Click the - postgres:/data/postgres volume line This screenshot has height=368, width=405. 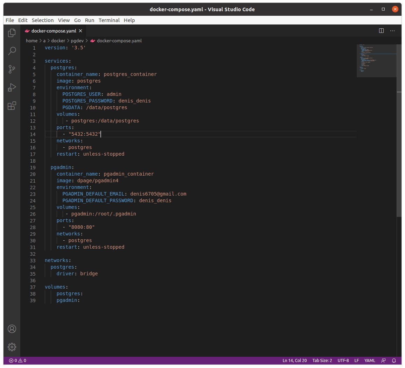pyautogui.click(x=102, y=121)
